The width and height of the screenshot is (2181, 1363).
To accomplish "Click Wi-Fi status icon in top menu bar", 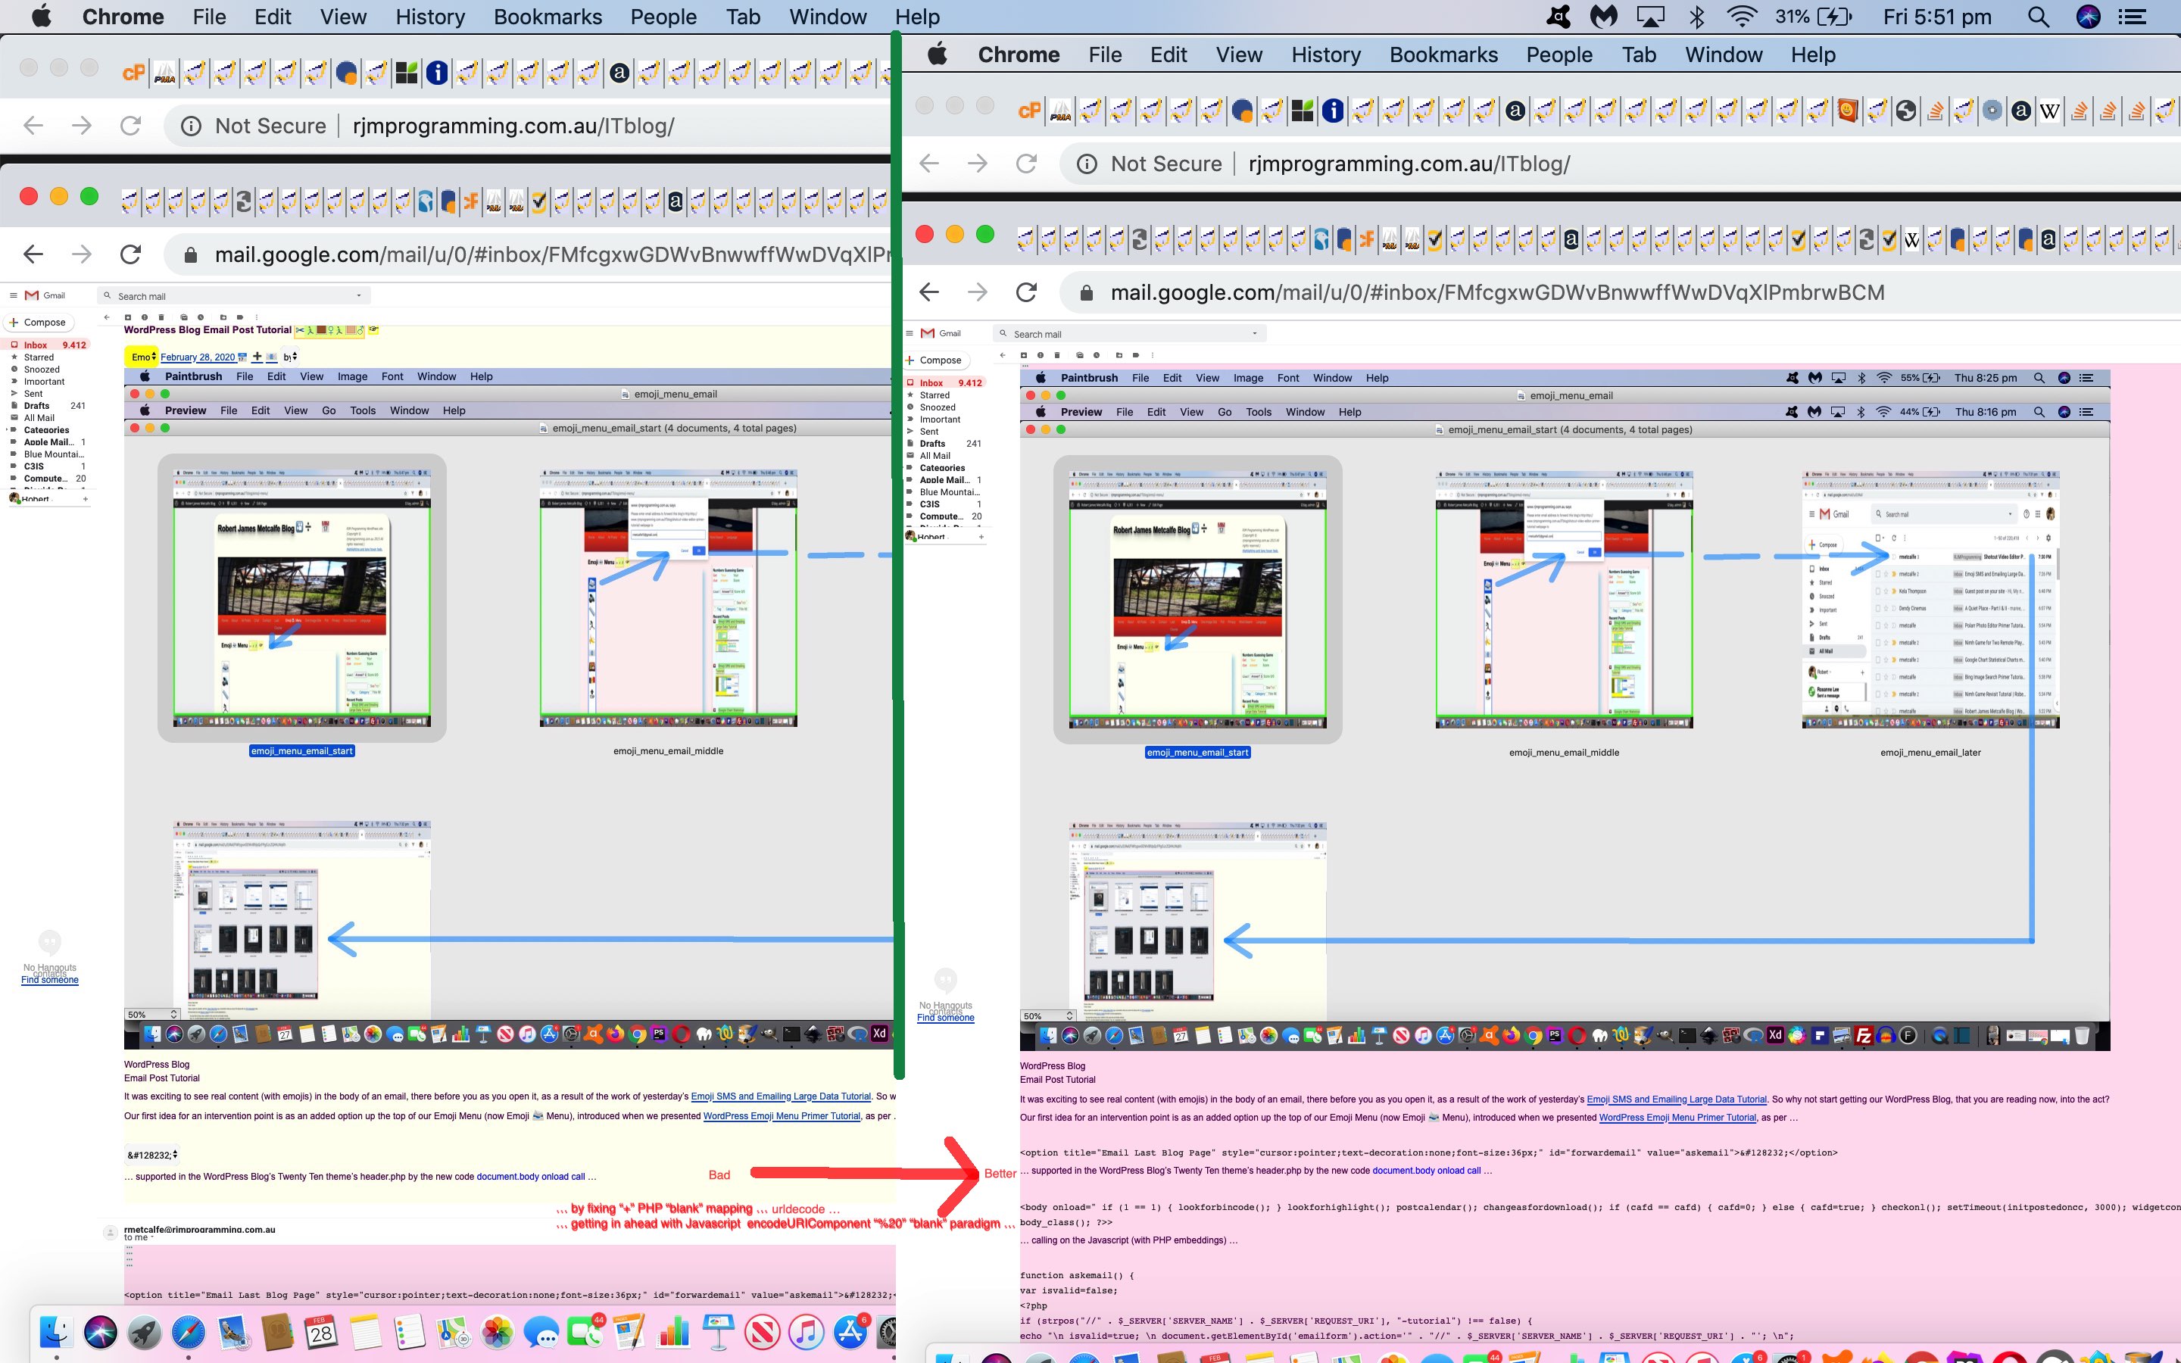I will pos(1742,17).
